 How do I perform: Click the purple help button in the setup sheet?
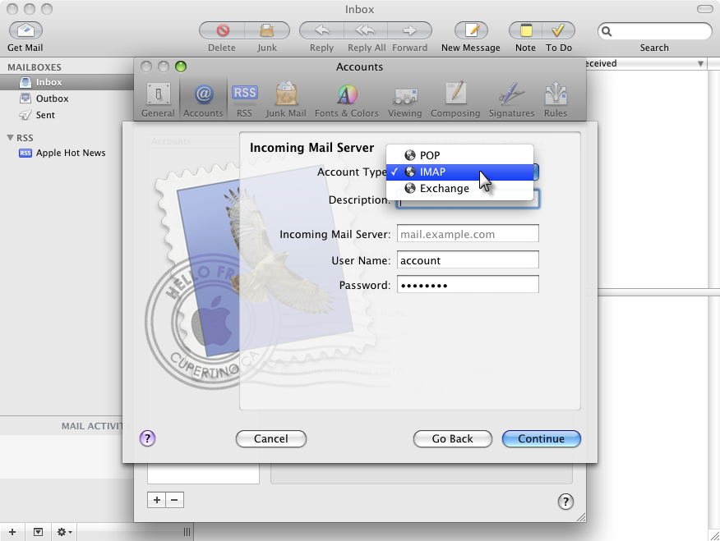(147, 438)
